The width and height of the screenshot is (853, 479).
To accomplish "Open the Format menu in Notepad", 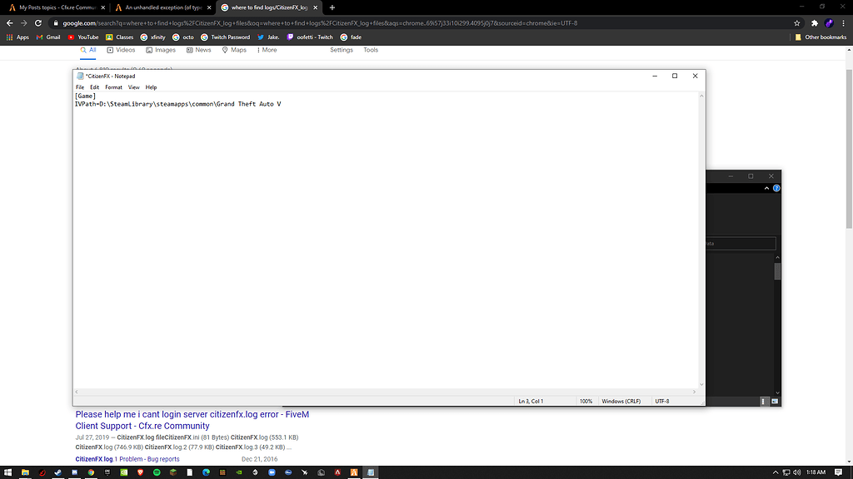I will pyautogui.click(x=114, y=86).
